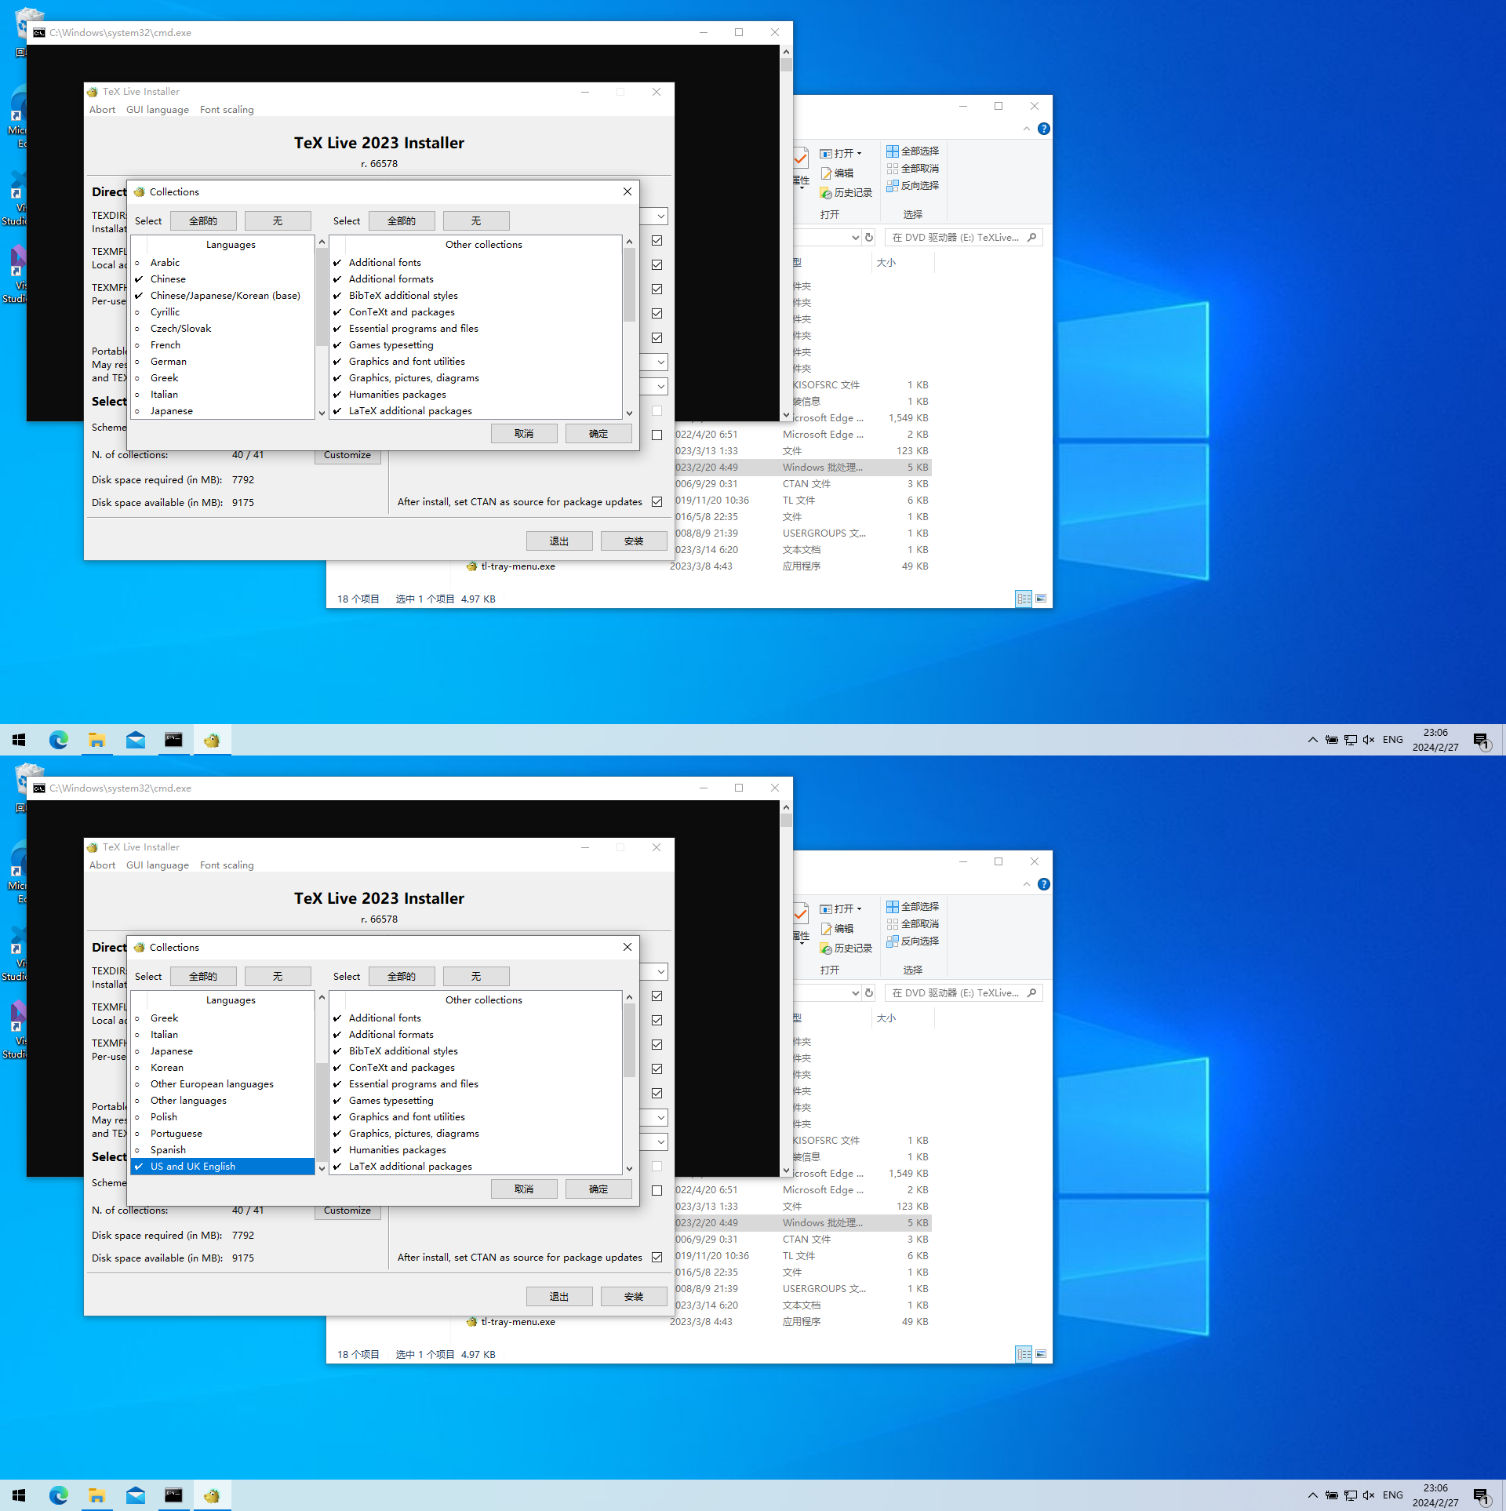Viewport: 1506px width, 1511px height.
Task: Click the clock on the lower taskbar
Action: 1435,1495
